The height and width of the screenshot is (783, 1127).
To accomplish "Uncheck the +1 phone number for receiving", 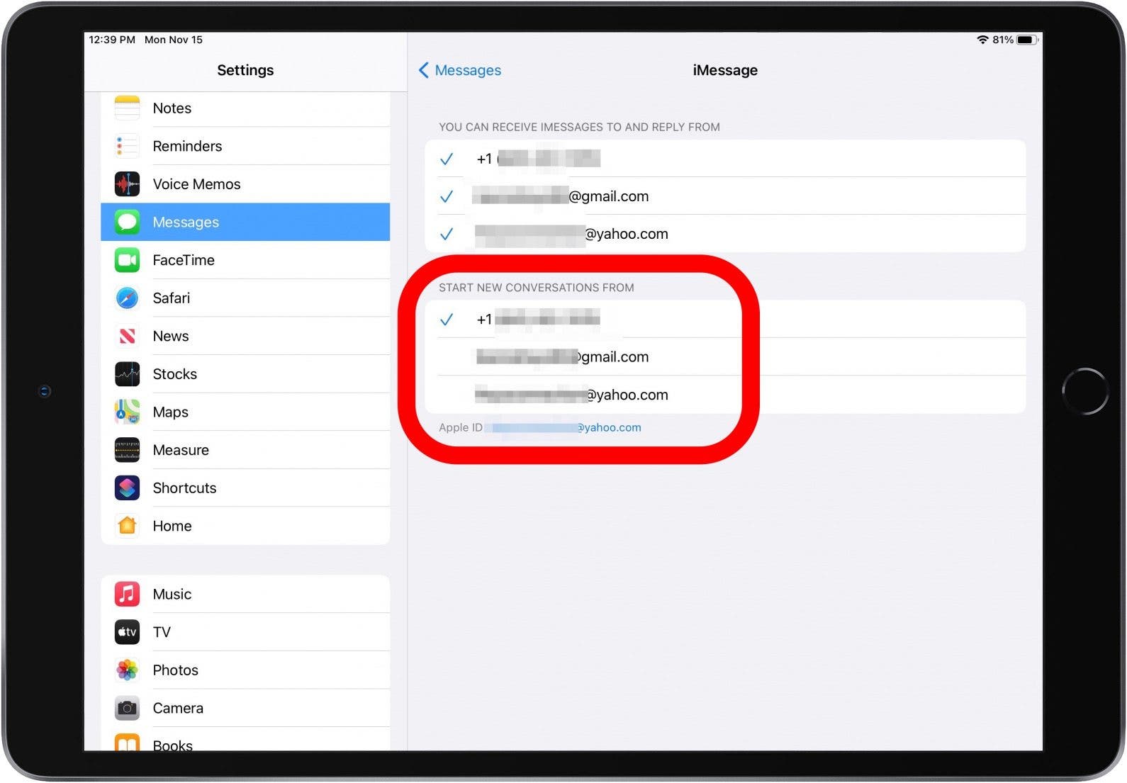I will point(725,159).
